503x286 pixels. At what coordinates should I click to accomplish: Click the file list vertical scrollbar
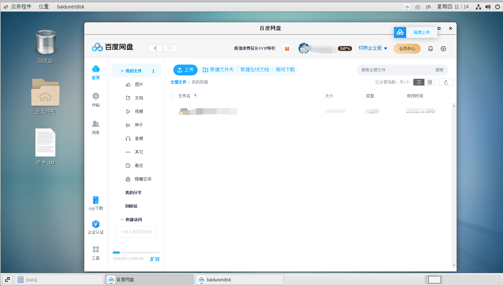tap(454, 186)
